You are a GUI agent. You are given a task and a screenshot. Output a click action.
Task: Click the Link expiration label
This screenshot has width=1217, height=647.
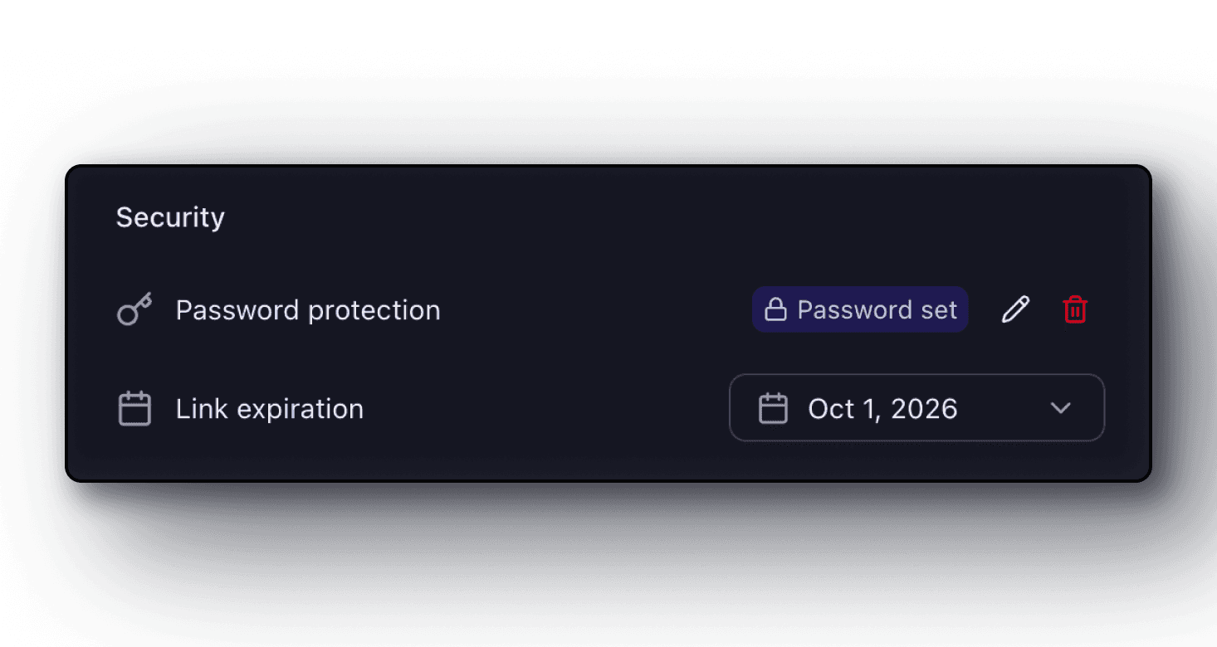pyautogui.click(x=269, y=408)
